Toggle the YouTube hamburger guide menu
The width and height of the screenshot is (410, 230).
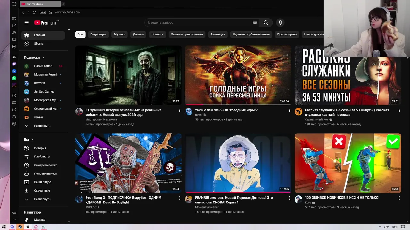27,23
